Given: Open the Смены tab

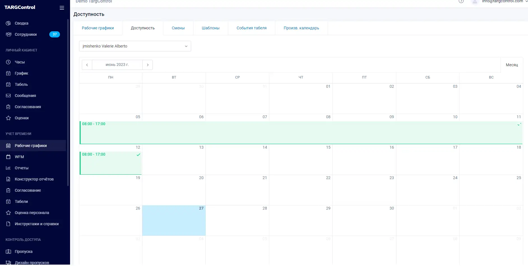Looking at the screenshot, I should (x=178, y=28).
